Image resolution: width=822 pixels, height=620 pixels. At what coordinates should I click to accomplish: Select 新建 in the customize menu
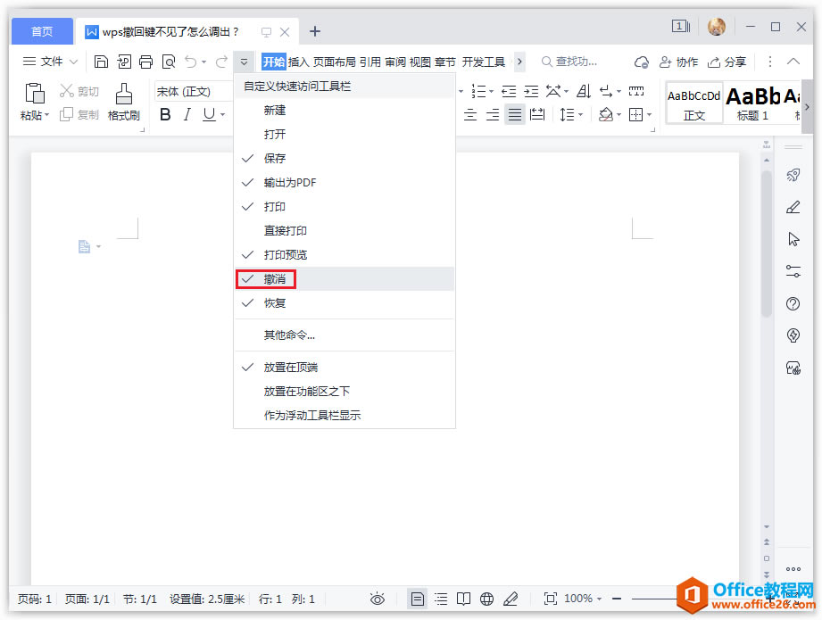[345, 110]
